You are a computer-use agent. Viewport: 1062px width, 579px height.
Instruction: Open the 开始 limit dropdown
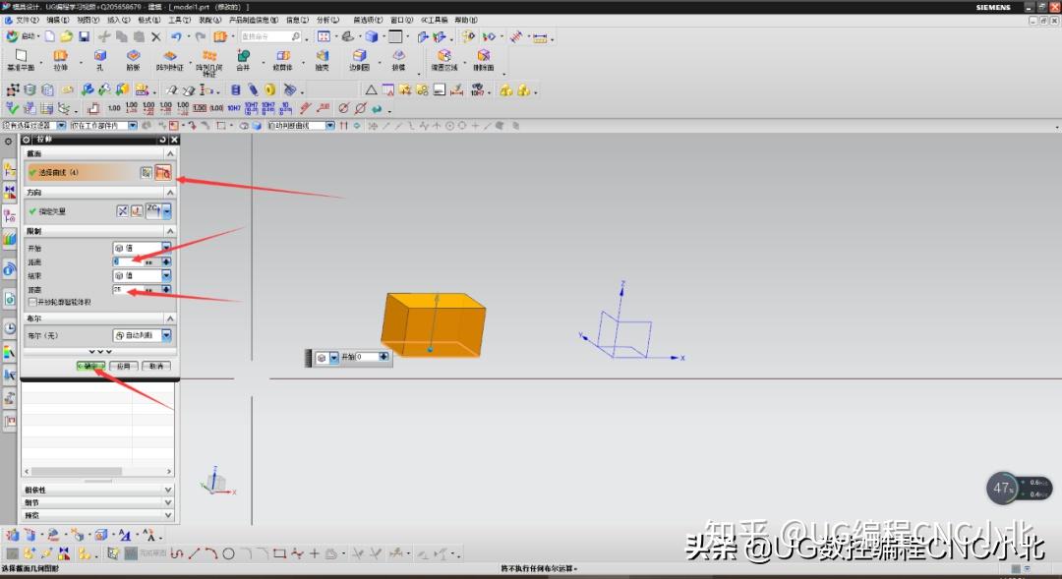pos(165,247)
